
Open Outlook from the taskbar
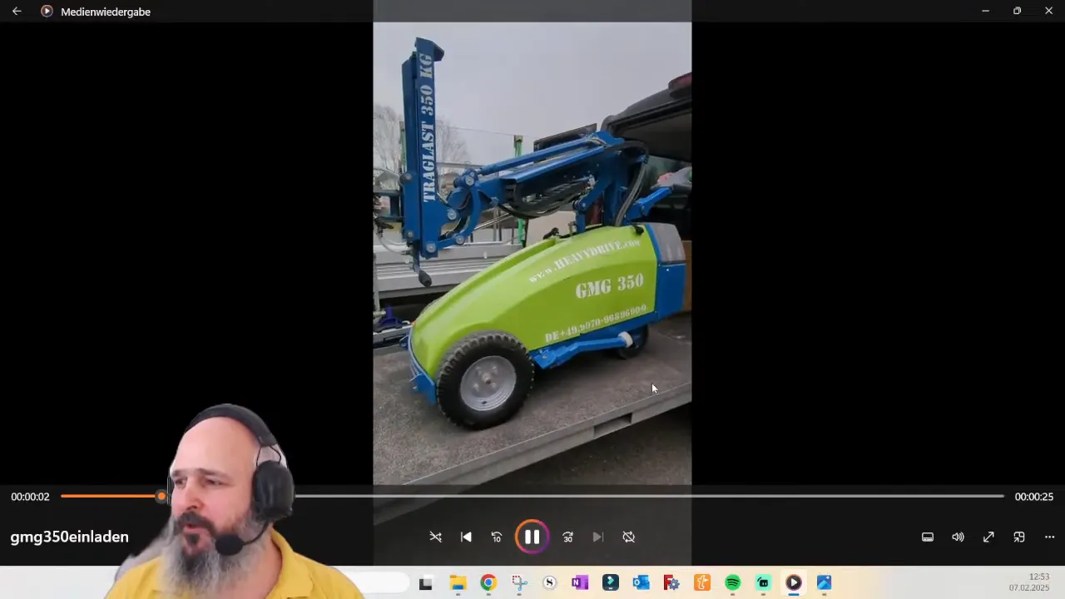click(641, 583)
